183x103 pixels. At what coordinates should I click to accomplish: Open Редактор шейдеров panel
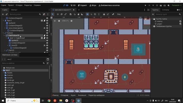click(x=96, y=95)
